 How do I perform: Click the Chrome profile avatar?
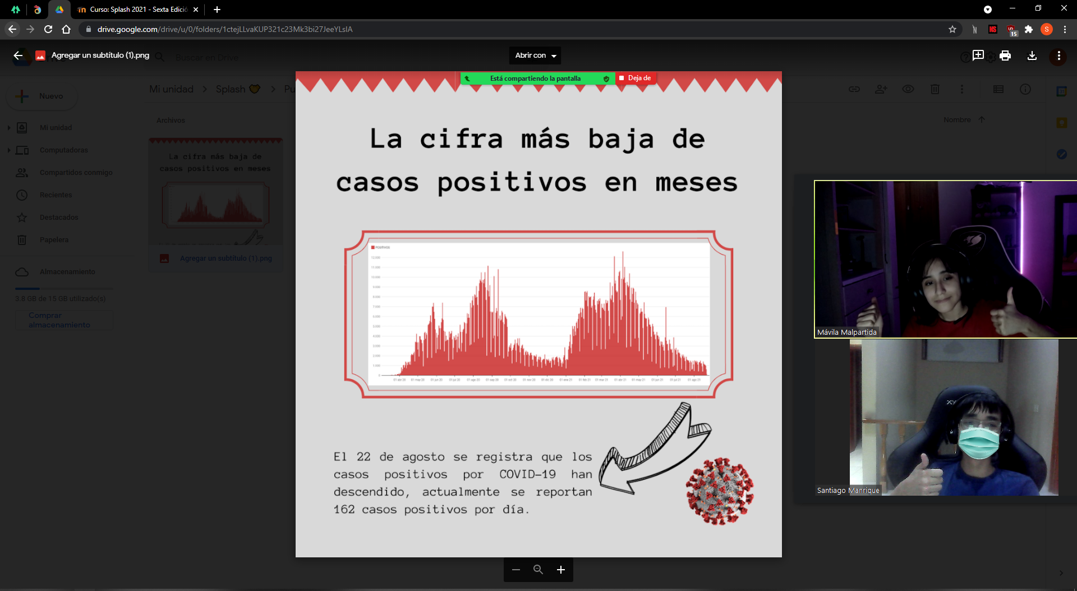click(1047, 29)
